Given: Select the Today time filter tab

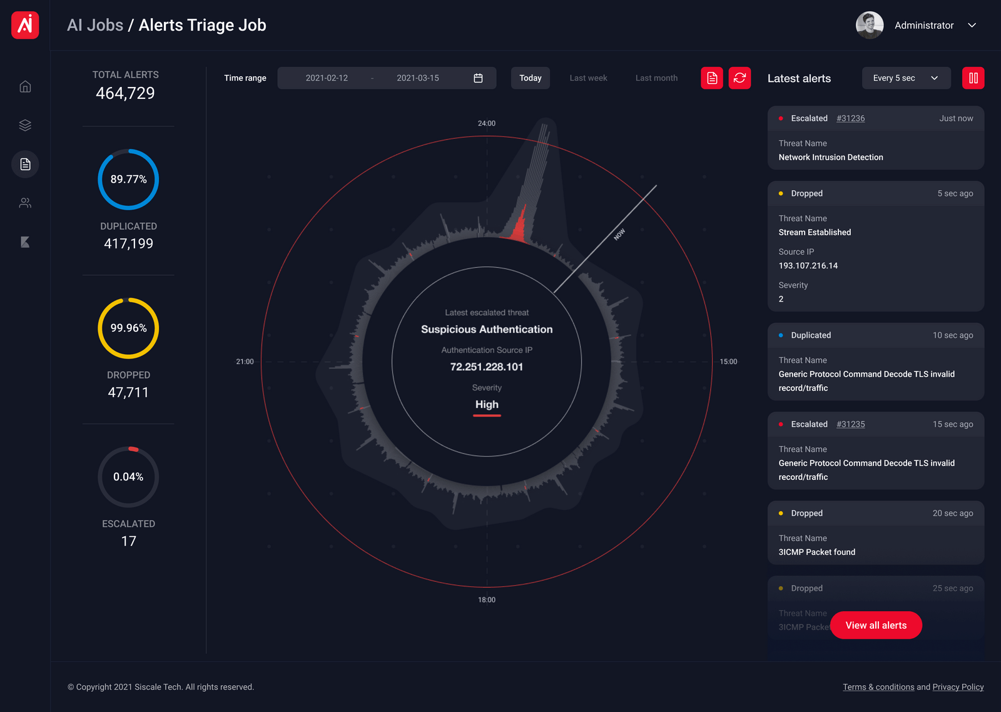Looking at the screenshot, I should pos(530,78).
